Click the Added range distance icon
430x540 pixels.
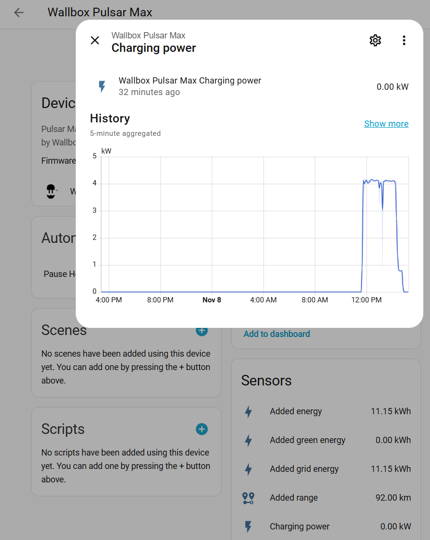click(248, 498)
